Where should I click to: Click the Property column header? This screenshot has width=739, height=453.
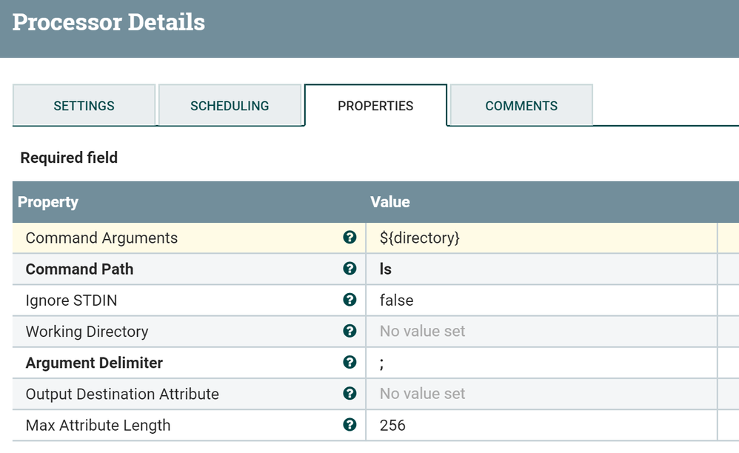pyautogui.click(x=48, y=202)
